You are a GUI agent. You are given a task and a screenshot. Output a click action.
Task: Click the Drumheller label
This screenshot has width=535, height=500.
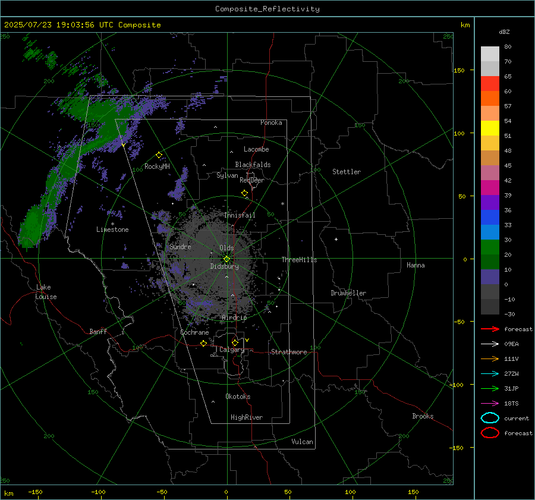[x=348, y=293]
